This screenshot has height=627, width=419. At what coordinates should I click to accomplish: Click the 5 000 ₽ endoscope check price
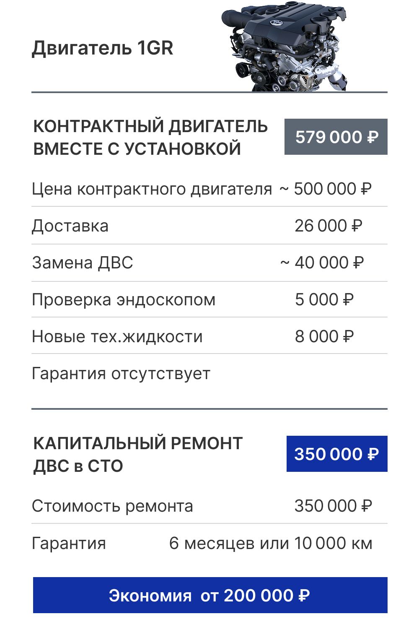coord(324,300)
